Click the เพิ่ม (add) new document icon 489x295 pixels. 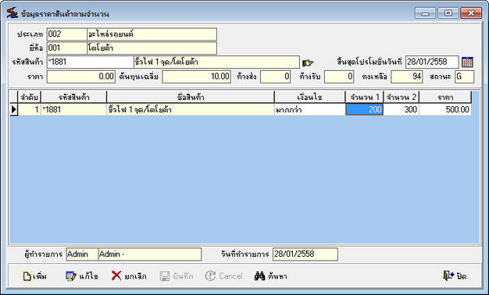(x=27, y=276)
